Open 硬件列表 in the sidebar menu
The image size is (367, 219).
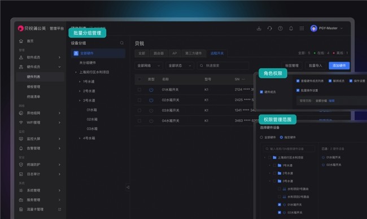point(40,77)
